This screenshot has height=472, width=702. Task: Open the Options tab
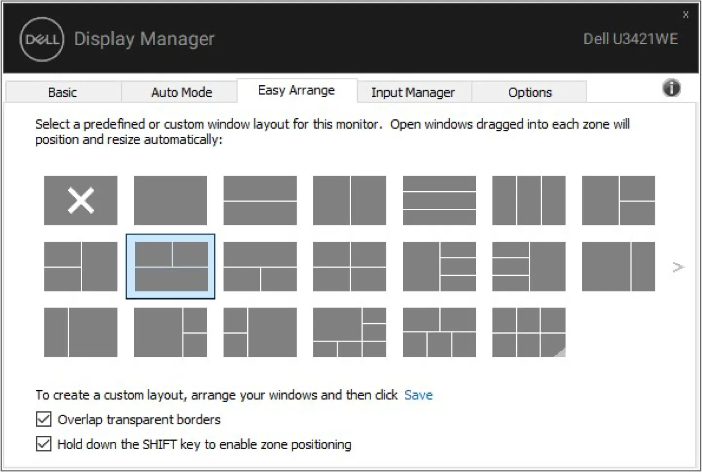pyautogui.click(x=530, y=91)
